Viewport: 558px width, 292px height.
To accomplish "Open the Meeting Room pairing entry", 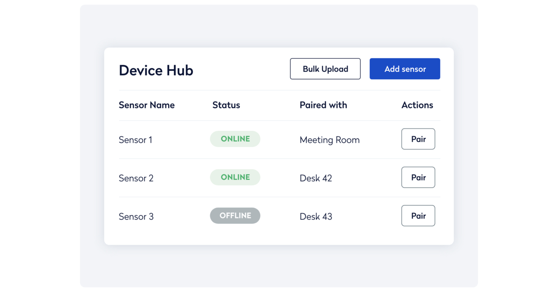I will pos(329,140).
